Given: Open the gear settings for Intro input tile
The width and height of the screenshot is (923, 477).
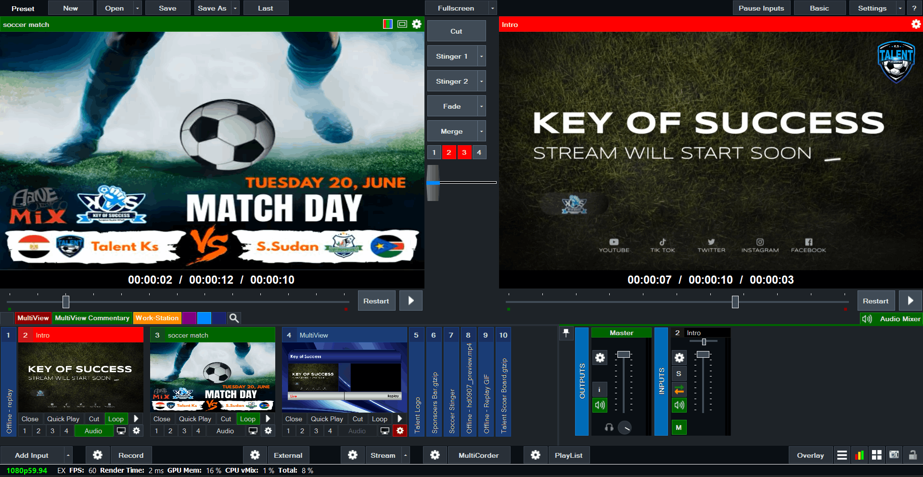Looking at the screenshot, I should pyautogui.click(x=137, y=431).
